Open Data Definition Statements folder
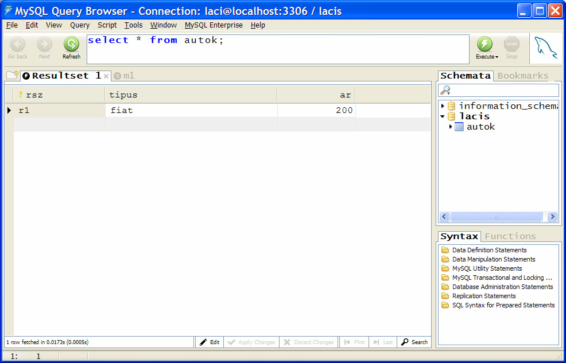566x363 pixels. [x=489, y=250]
